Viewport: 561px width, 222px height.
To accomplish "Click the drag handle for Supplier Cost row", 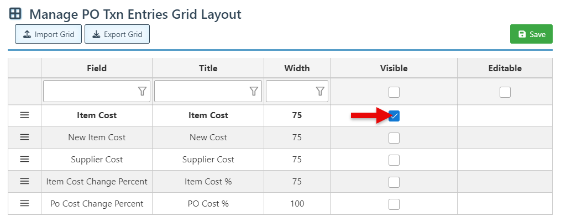I will pos(24,159).
